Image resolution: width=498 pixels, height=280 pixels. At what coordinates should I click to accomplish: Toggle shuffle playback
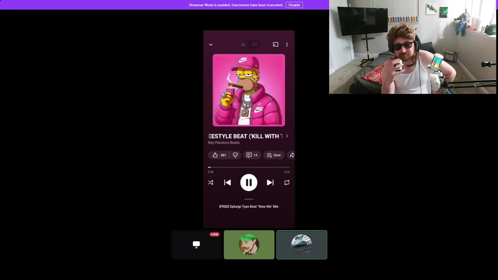pos(210,182)
